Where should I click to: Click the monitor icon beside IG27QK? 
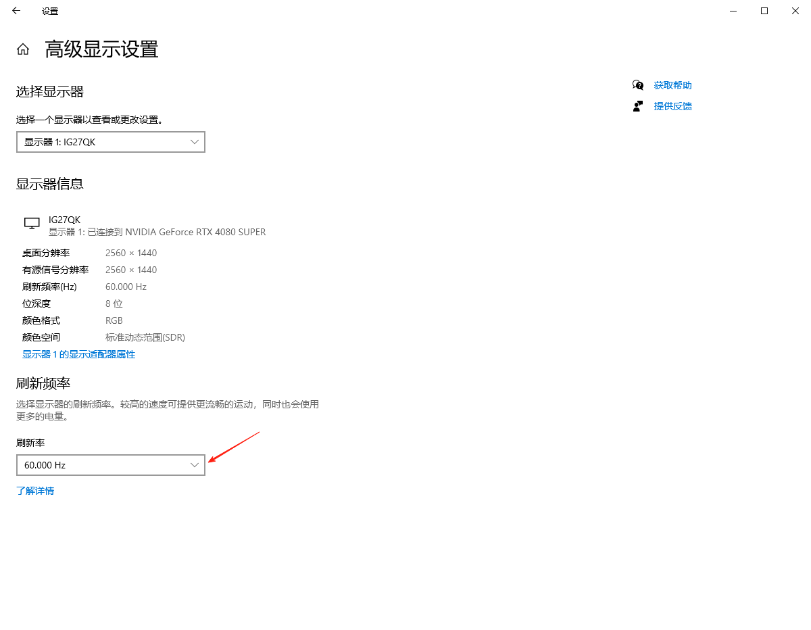pos(32,224)
